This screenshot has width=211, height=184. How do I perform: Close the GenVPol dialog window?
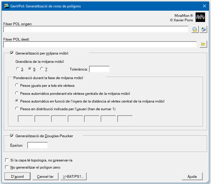(204, 6)
